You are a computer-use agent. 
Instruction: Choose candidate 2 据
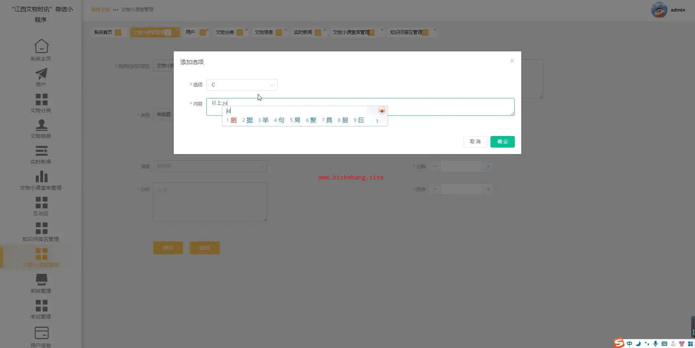(x=248, y=120)
